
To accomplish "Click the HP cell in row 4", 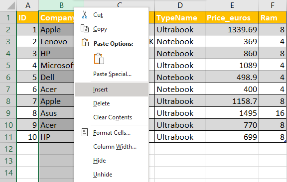I will click(x=57, y=53).
